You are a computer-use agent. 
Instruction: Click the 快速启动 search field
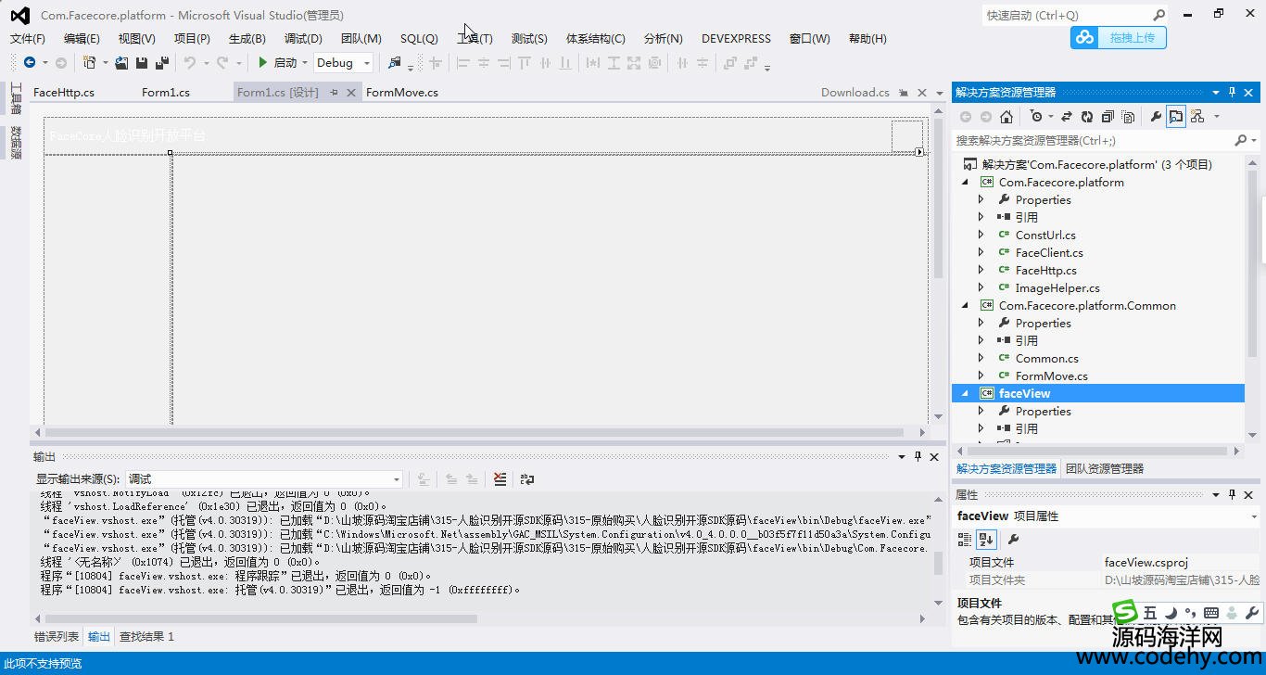(x=1075, y=15)
